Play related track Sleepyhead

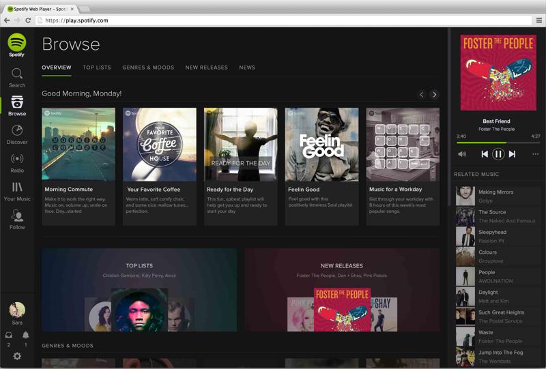pyautogui.click(x=498, y=237)
